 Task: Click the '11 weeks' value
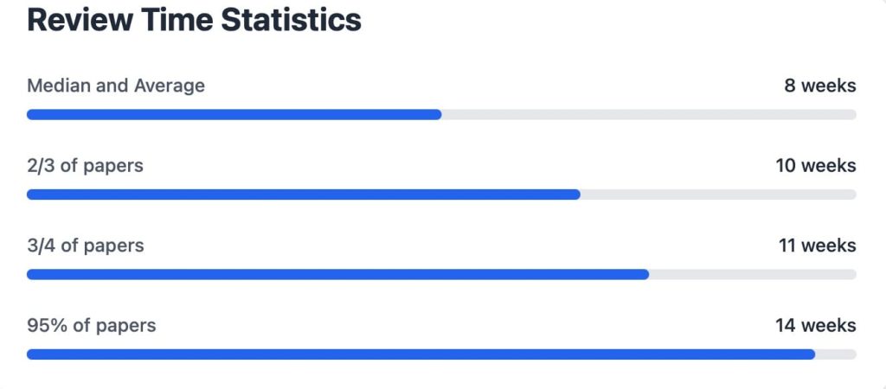tap(818, 246)
